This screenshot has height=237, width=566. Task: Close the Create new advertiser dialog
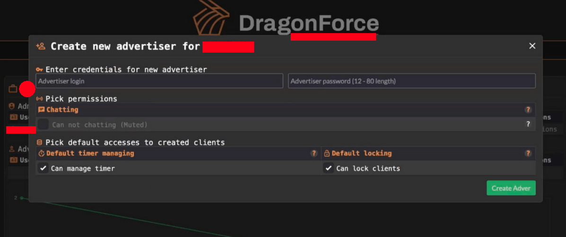pyautogui.click(x=532, y=46)
